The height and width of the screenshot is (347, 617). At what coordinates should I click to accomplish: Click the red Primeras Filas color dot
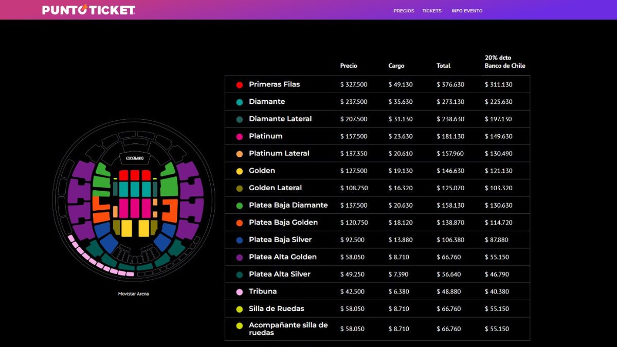[240, 85]
